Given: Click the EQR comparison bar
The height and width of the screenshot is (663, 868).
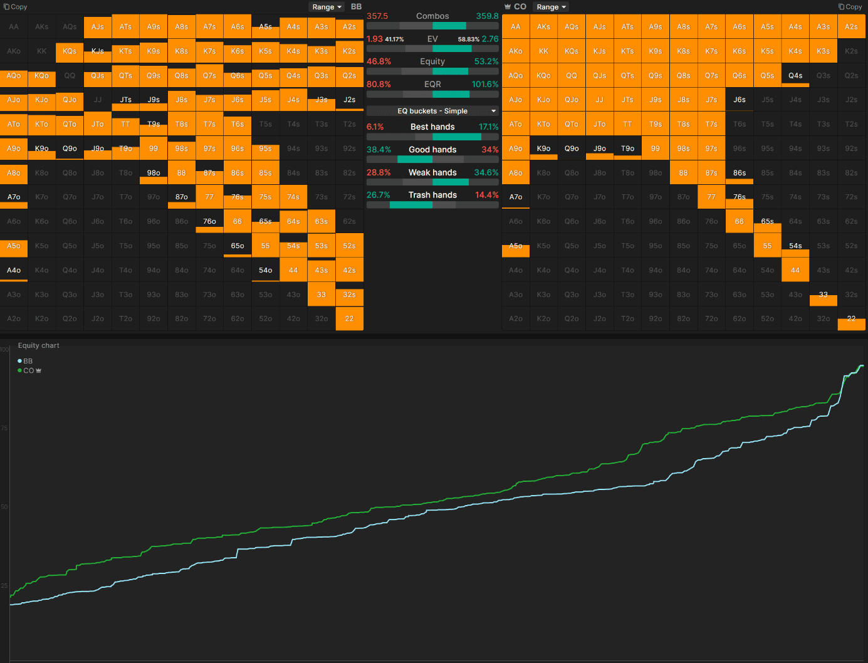Looking at the screenshot, I should tap(432, 94).
